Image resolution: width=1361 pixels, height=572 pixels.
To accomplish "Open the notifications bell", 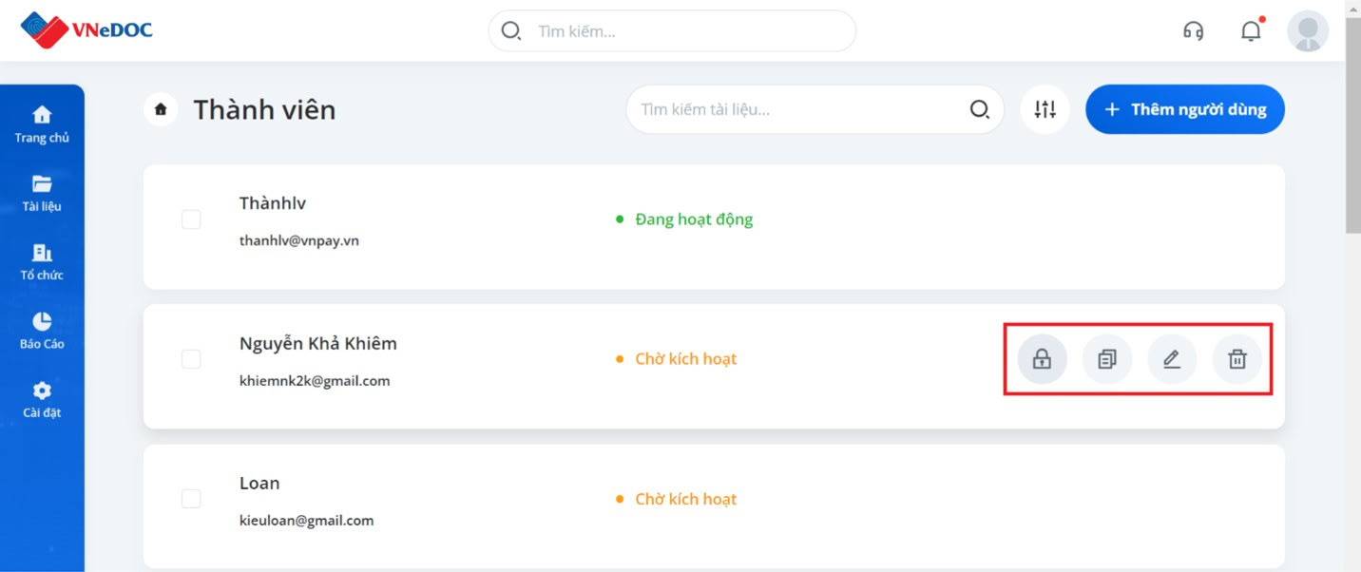I will (x=1252, y=31).
